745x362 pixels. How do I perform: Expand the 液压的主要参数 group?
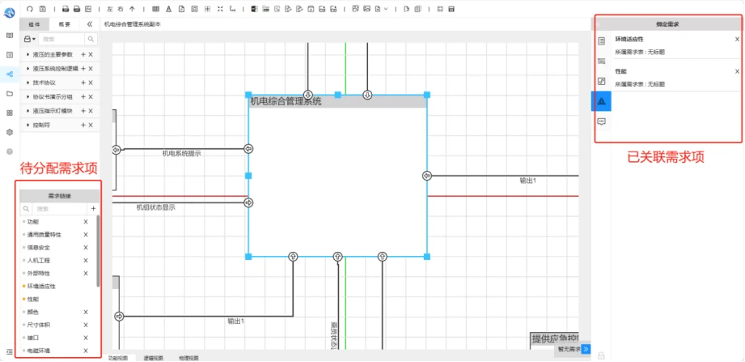point(28,55)
